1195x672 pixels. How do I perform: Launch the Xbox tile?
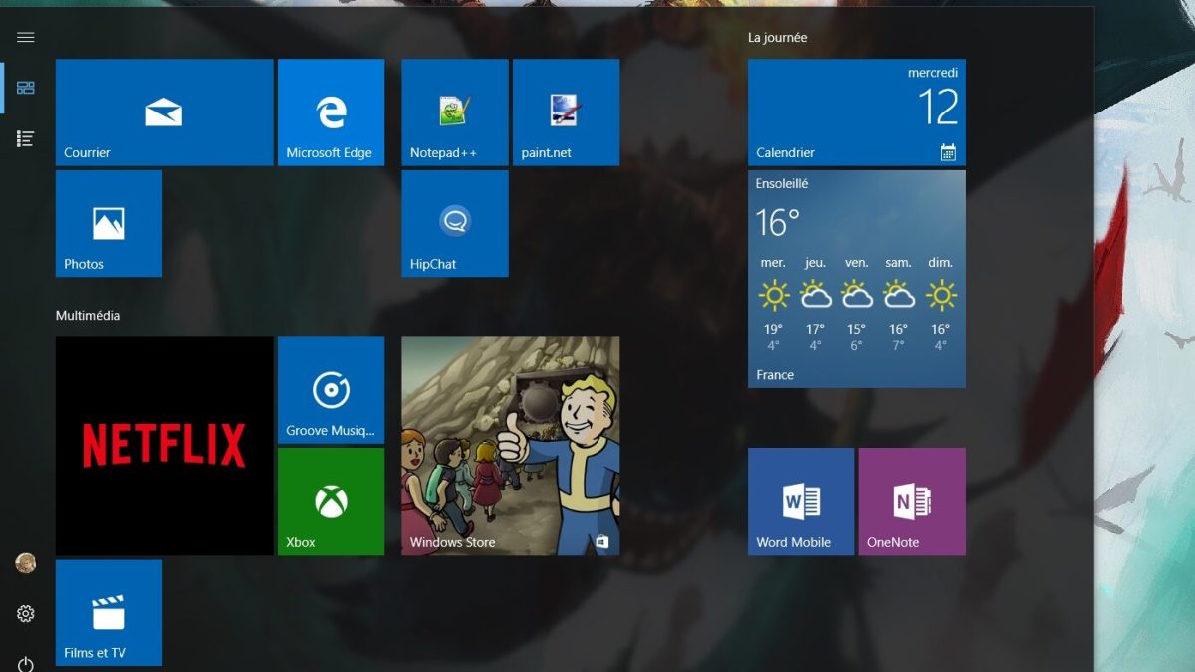(x=331, y=501)
